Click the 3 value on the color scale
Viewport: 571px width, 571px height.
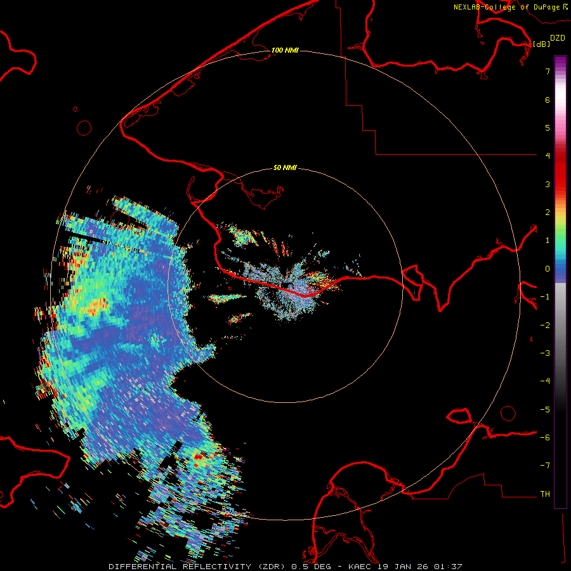coord(548,184)
